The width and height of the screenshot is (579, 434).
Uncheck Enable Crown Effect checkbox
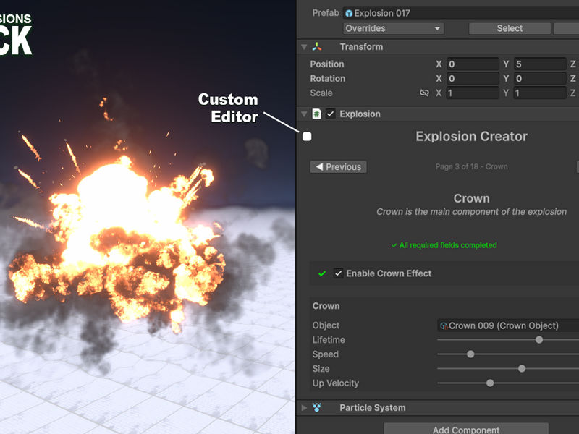338,273
